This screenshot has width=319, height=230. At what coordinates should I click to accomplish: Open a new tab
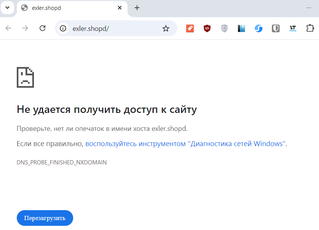pyautogui.click(x=137, y=8)
